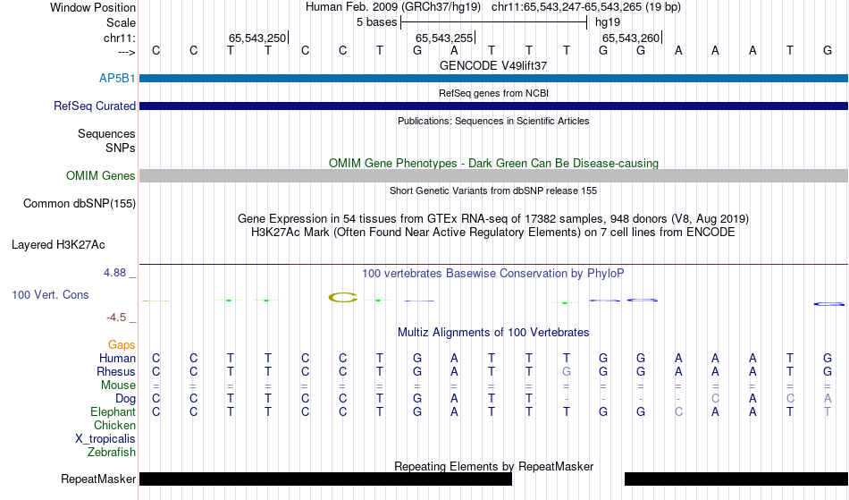Click the orange Gaps label

coord(122,345)
